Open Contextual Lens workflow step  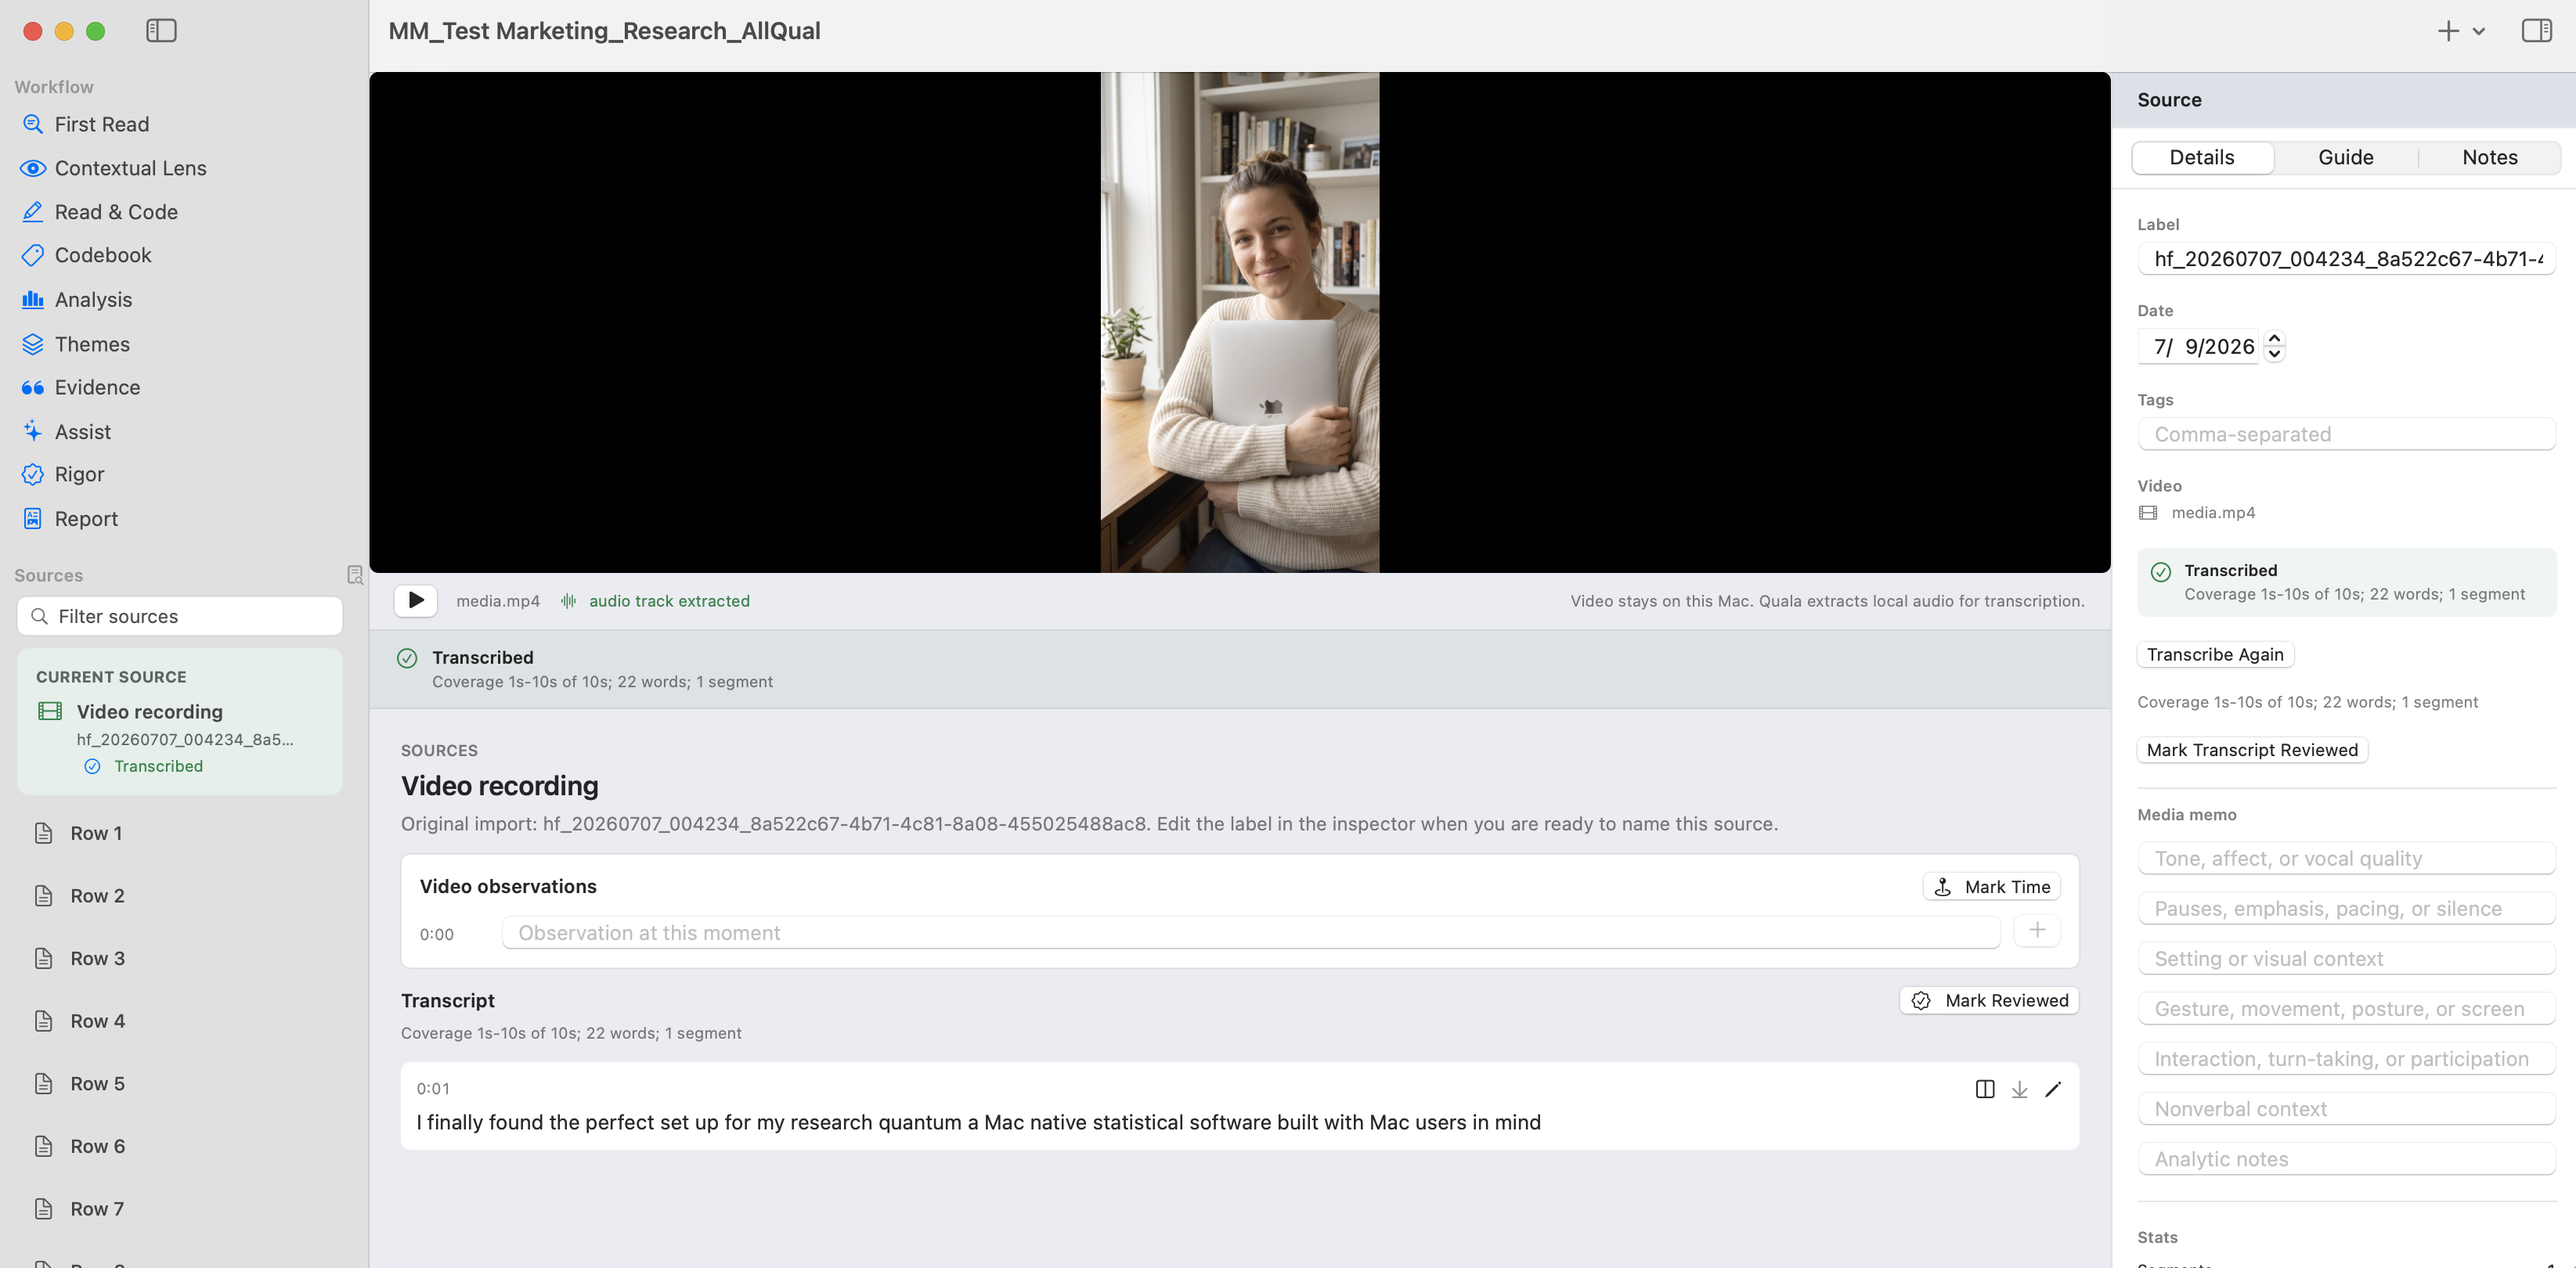(130, 168)
